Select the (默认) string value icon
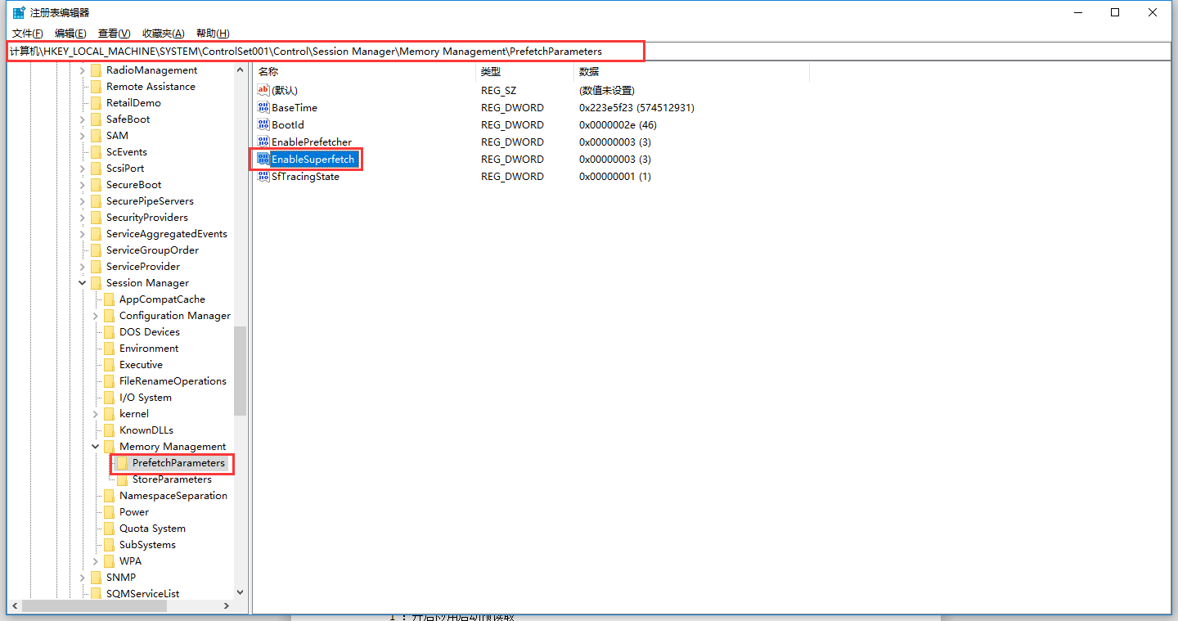The height and width of the screenshot is (621, 1178). click(x=263, y=90)
